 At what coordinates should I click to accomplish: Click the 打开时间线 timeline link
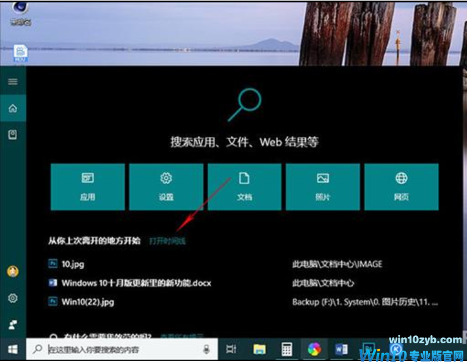(167, 241)
